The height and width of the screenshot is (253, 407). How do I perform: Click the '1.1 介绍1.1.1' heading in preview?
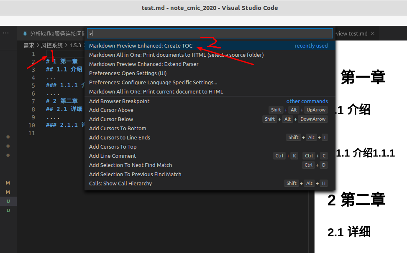[365, 153]
